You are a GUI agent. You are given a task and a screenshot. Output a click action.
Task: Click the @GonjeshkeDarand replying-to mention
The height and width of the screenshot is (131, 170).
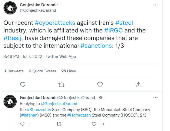(x=59, y=104)
